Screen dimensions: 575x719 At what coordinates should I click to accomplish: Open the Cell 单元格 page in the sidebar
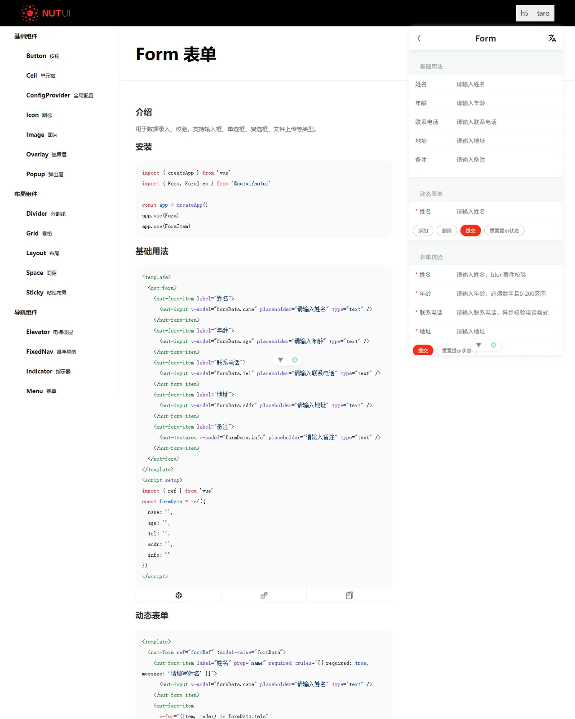(x=40, y=75)
